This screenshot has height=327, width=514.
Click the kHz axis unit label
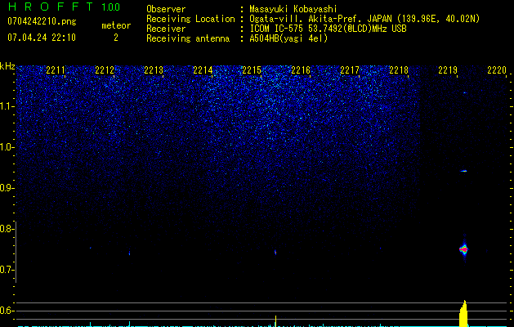tap(7, 66)
